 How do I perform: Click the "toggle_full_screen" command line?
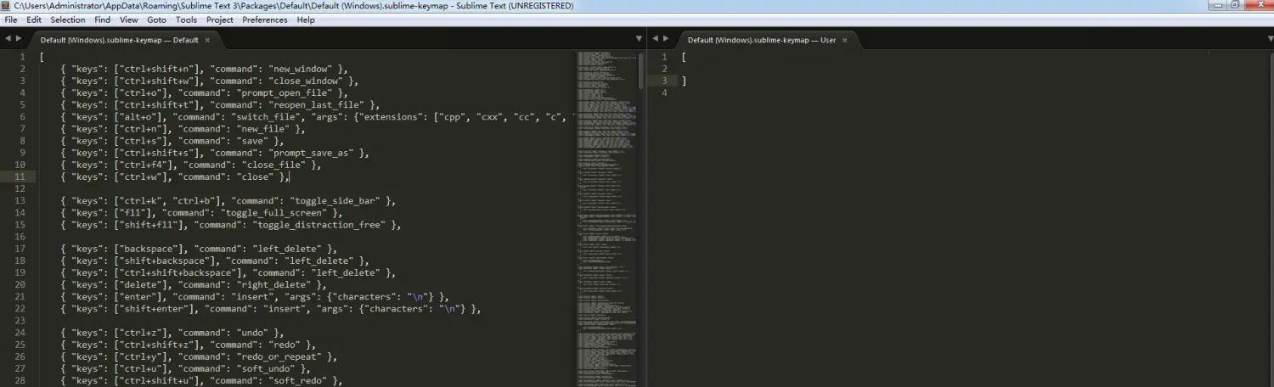[201, 213]
